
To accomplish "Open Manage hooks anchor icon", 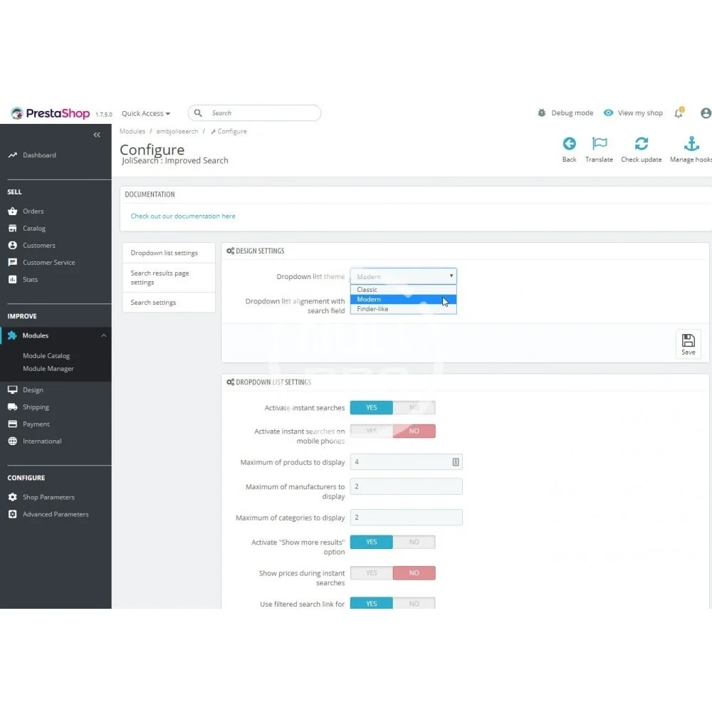I will 691,144.
